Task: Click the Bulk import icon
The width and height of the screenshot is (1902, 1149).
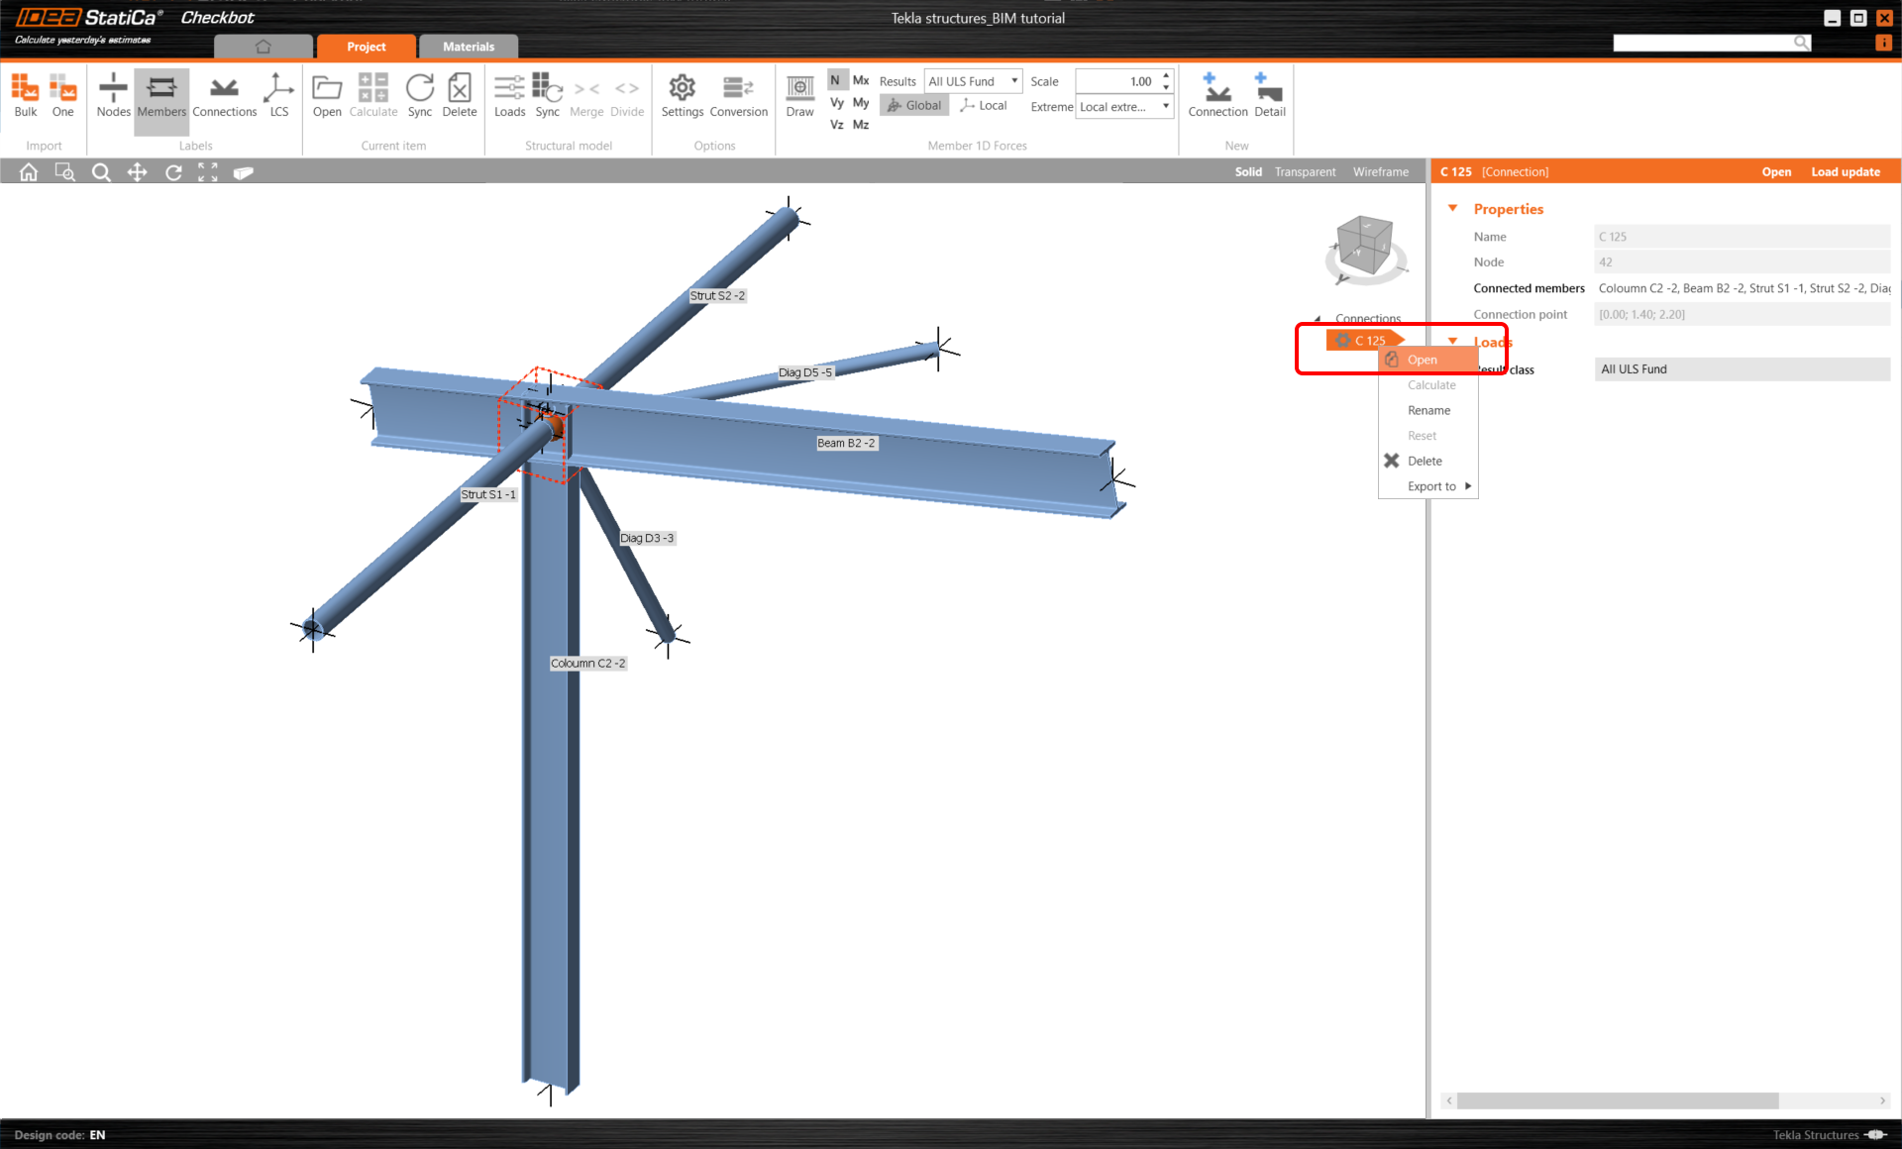Action: coord(24,96)
